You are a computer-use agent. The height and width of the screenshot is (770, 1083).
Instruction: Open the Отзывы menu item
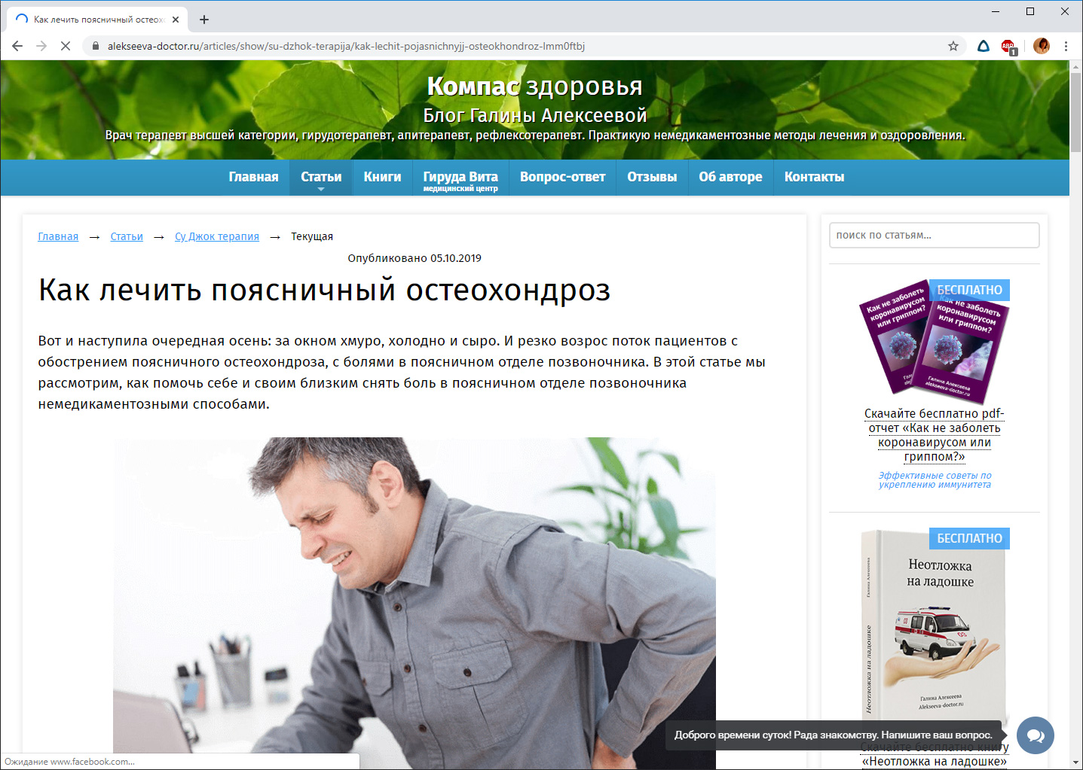pyautogui.click(x=652, y=177)
